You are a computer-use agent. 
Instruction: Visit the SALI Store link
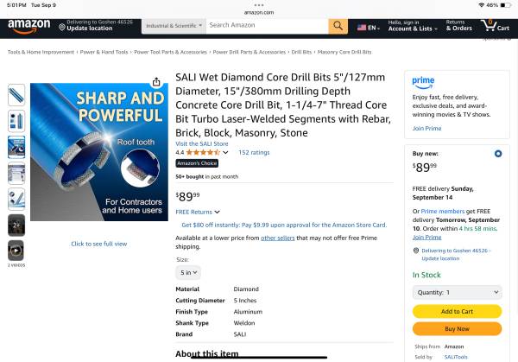[202, 143]
